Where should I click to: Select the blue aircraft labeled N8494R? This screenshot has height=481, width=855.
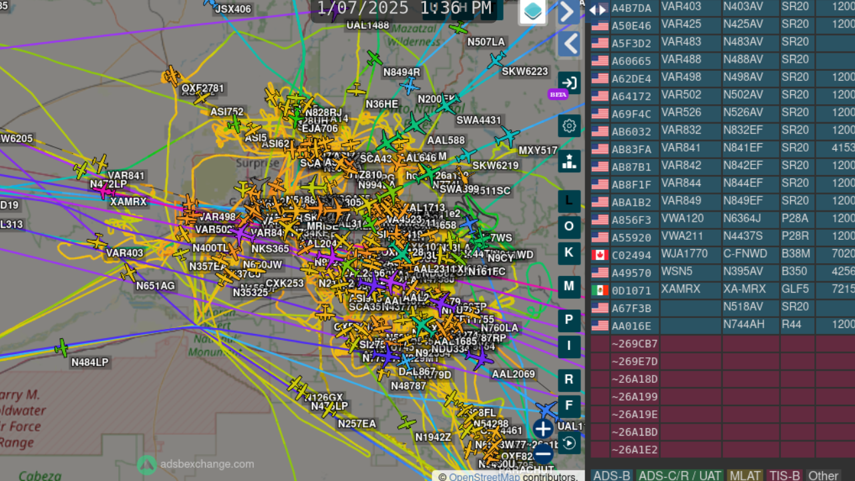click(409, 86)
